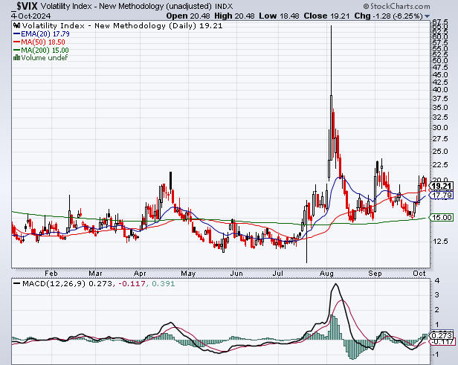Click the Feb month label on the time axis
Viewport: 458px width, 365px height.
51,274
